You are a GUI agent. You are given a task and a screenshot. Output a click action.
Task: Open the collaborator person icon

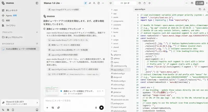[x=94, y=3]
